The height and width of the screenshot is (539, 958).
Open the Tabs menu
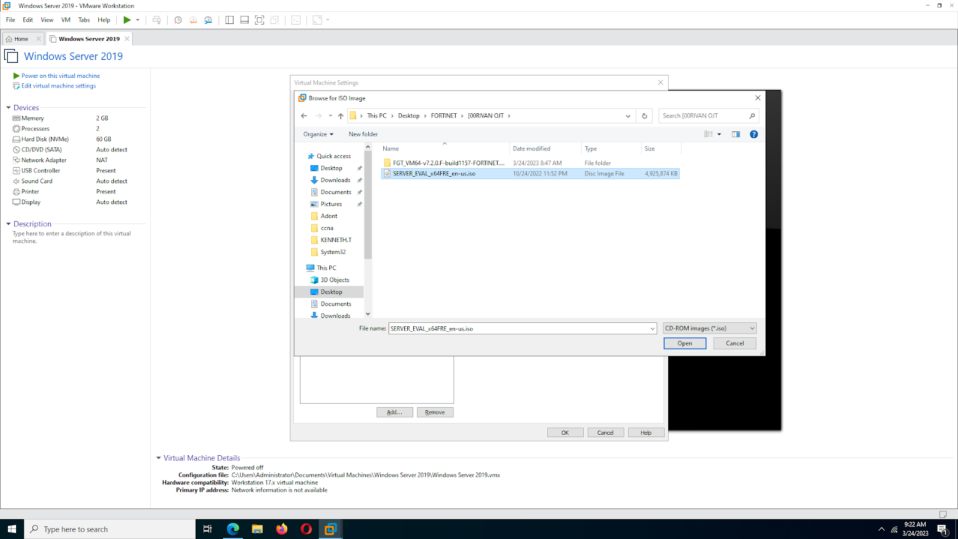(84, 20)
